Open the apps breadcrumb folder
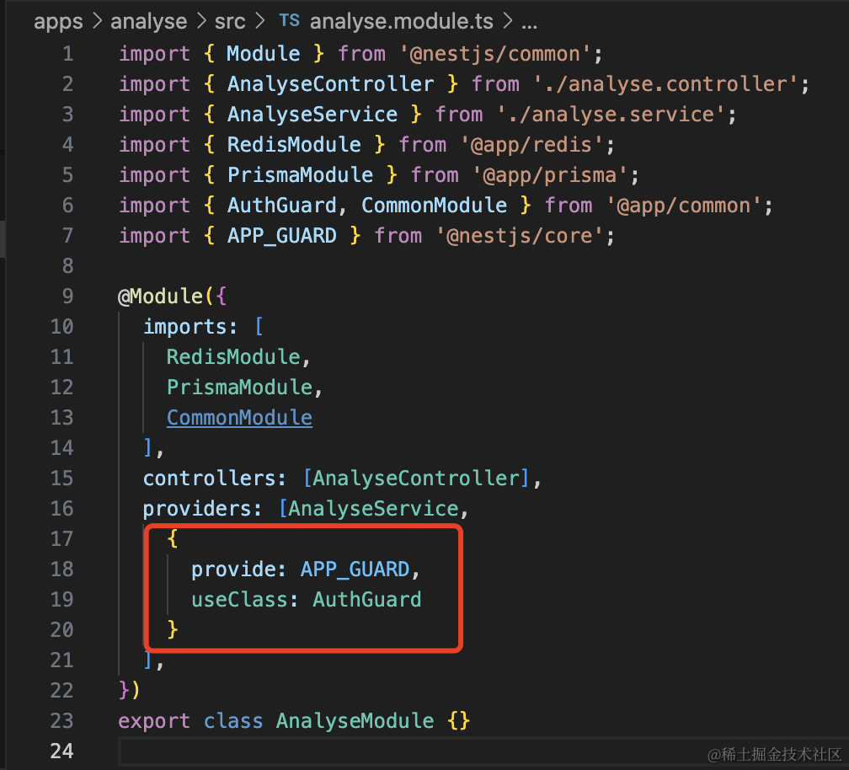The width and height of the screenshot is (849, 770). (x=58, y=21)
